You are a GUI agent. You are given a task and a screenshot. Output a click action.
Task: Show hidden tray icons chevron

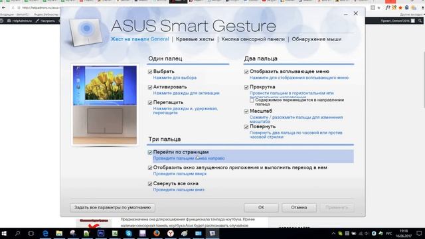[333, 234]
